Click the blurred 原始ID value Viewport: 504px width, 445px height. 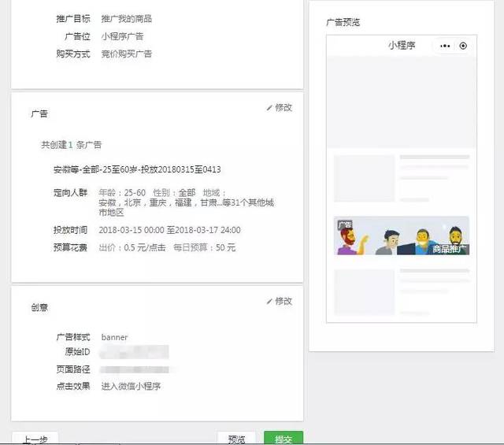[x=134, y=352]
